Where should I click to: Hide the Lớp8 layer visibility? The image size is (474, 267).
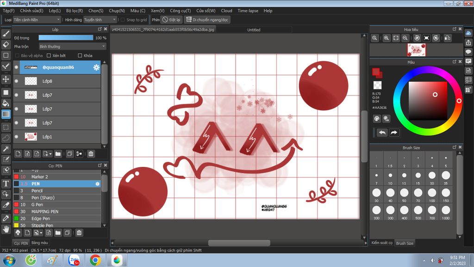click(16, 81)
